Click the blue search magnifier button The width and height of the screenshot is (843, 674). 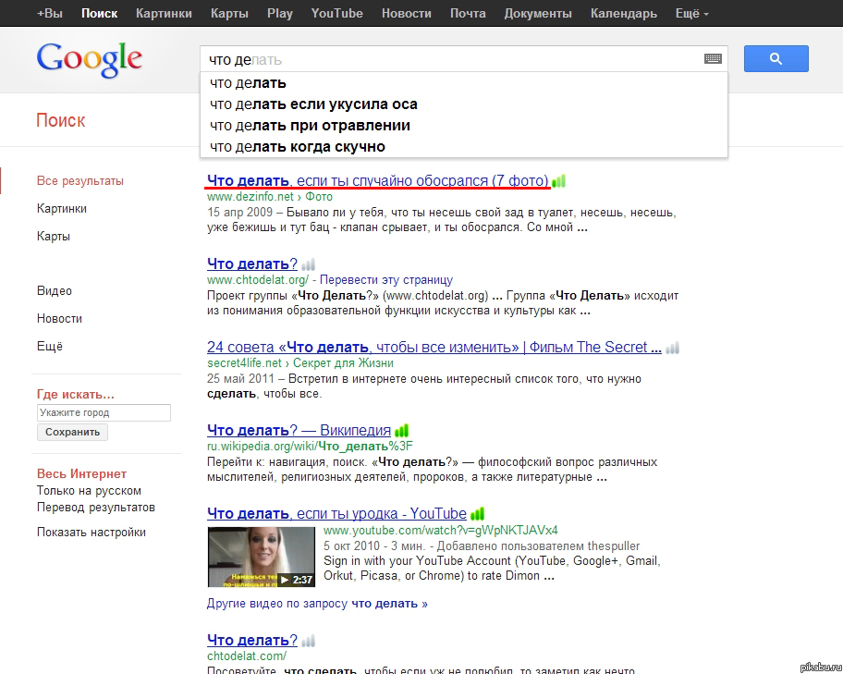point(776,58)
